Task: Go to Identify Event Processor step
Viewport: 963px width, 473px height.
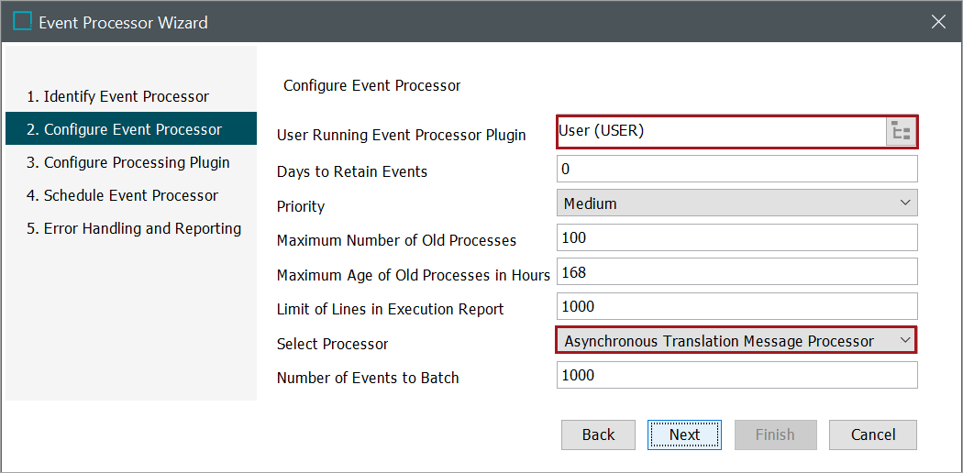Action: coord(117,96)
